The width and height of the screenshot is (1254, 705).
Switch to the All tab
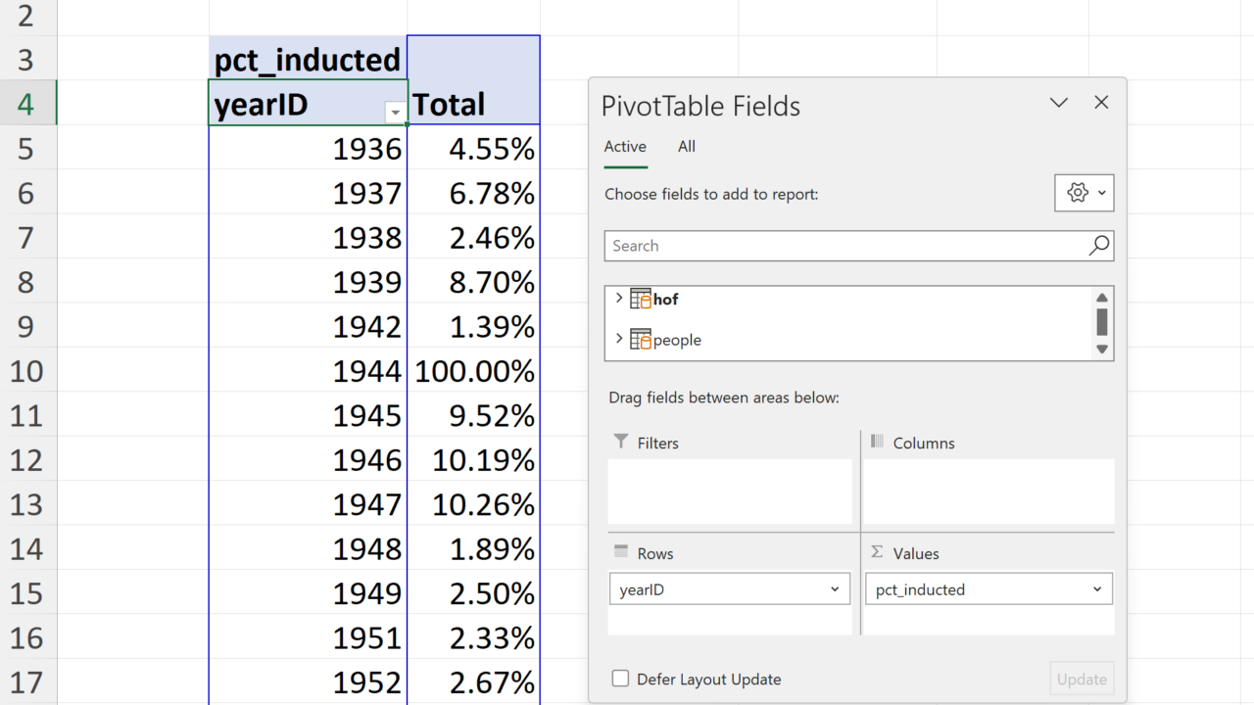click(687, 147)
